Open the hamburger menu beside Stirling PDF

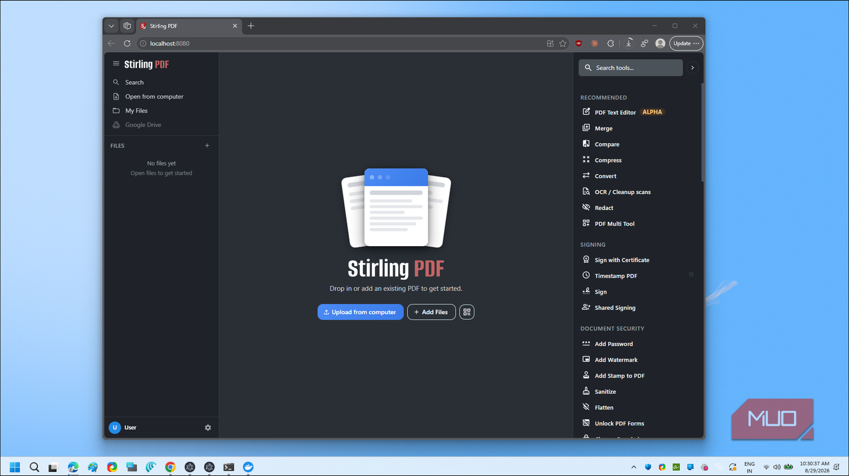click(x=116, y=64)
